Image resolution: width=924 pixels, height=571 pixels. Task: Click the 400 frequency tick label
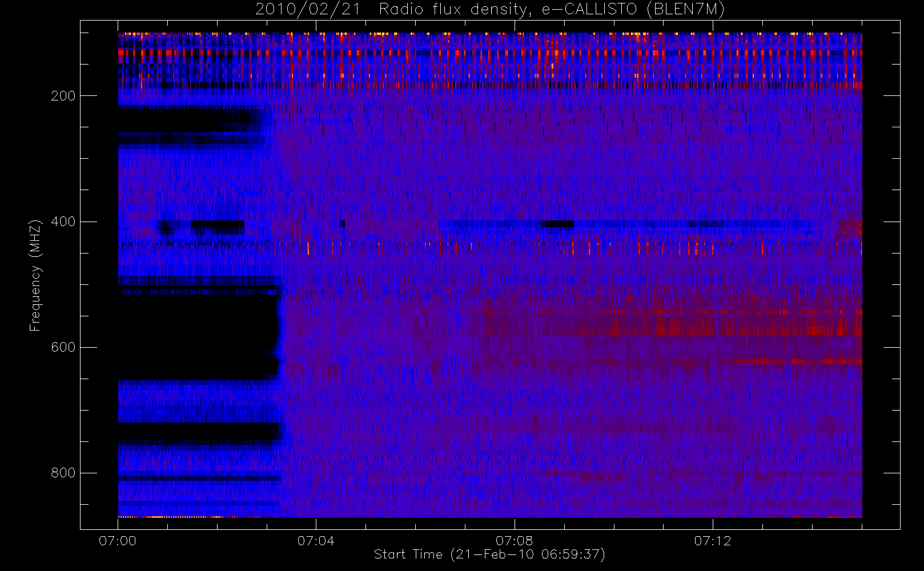63,222
